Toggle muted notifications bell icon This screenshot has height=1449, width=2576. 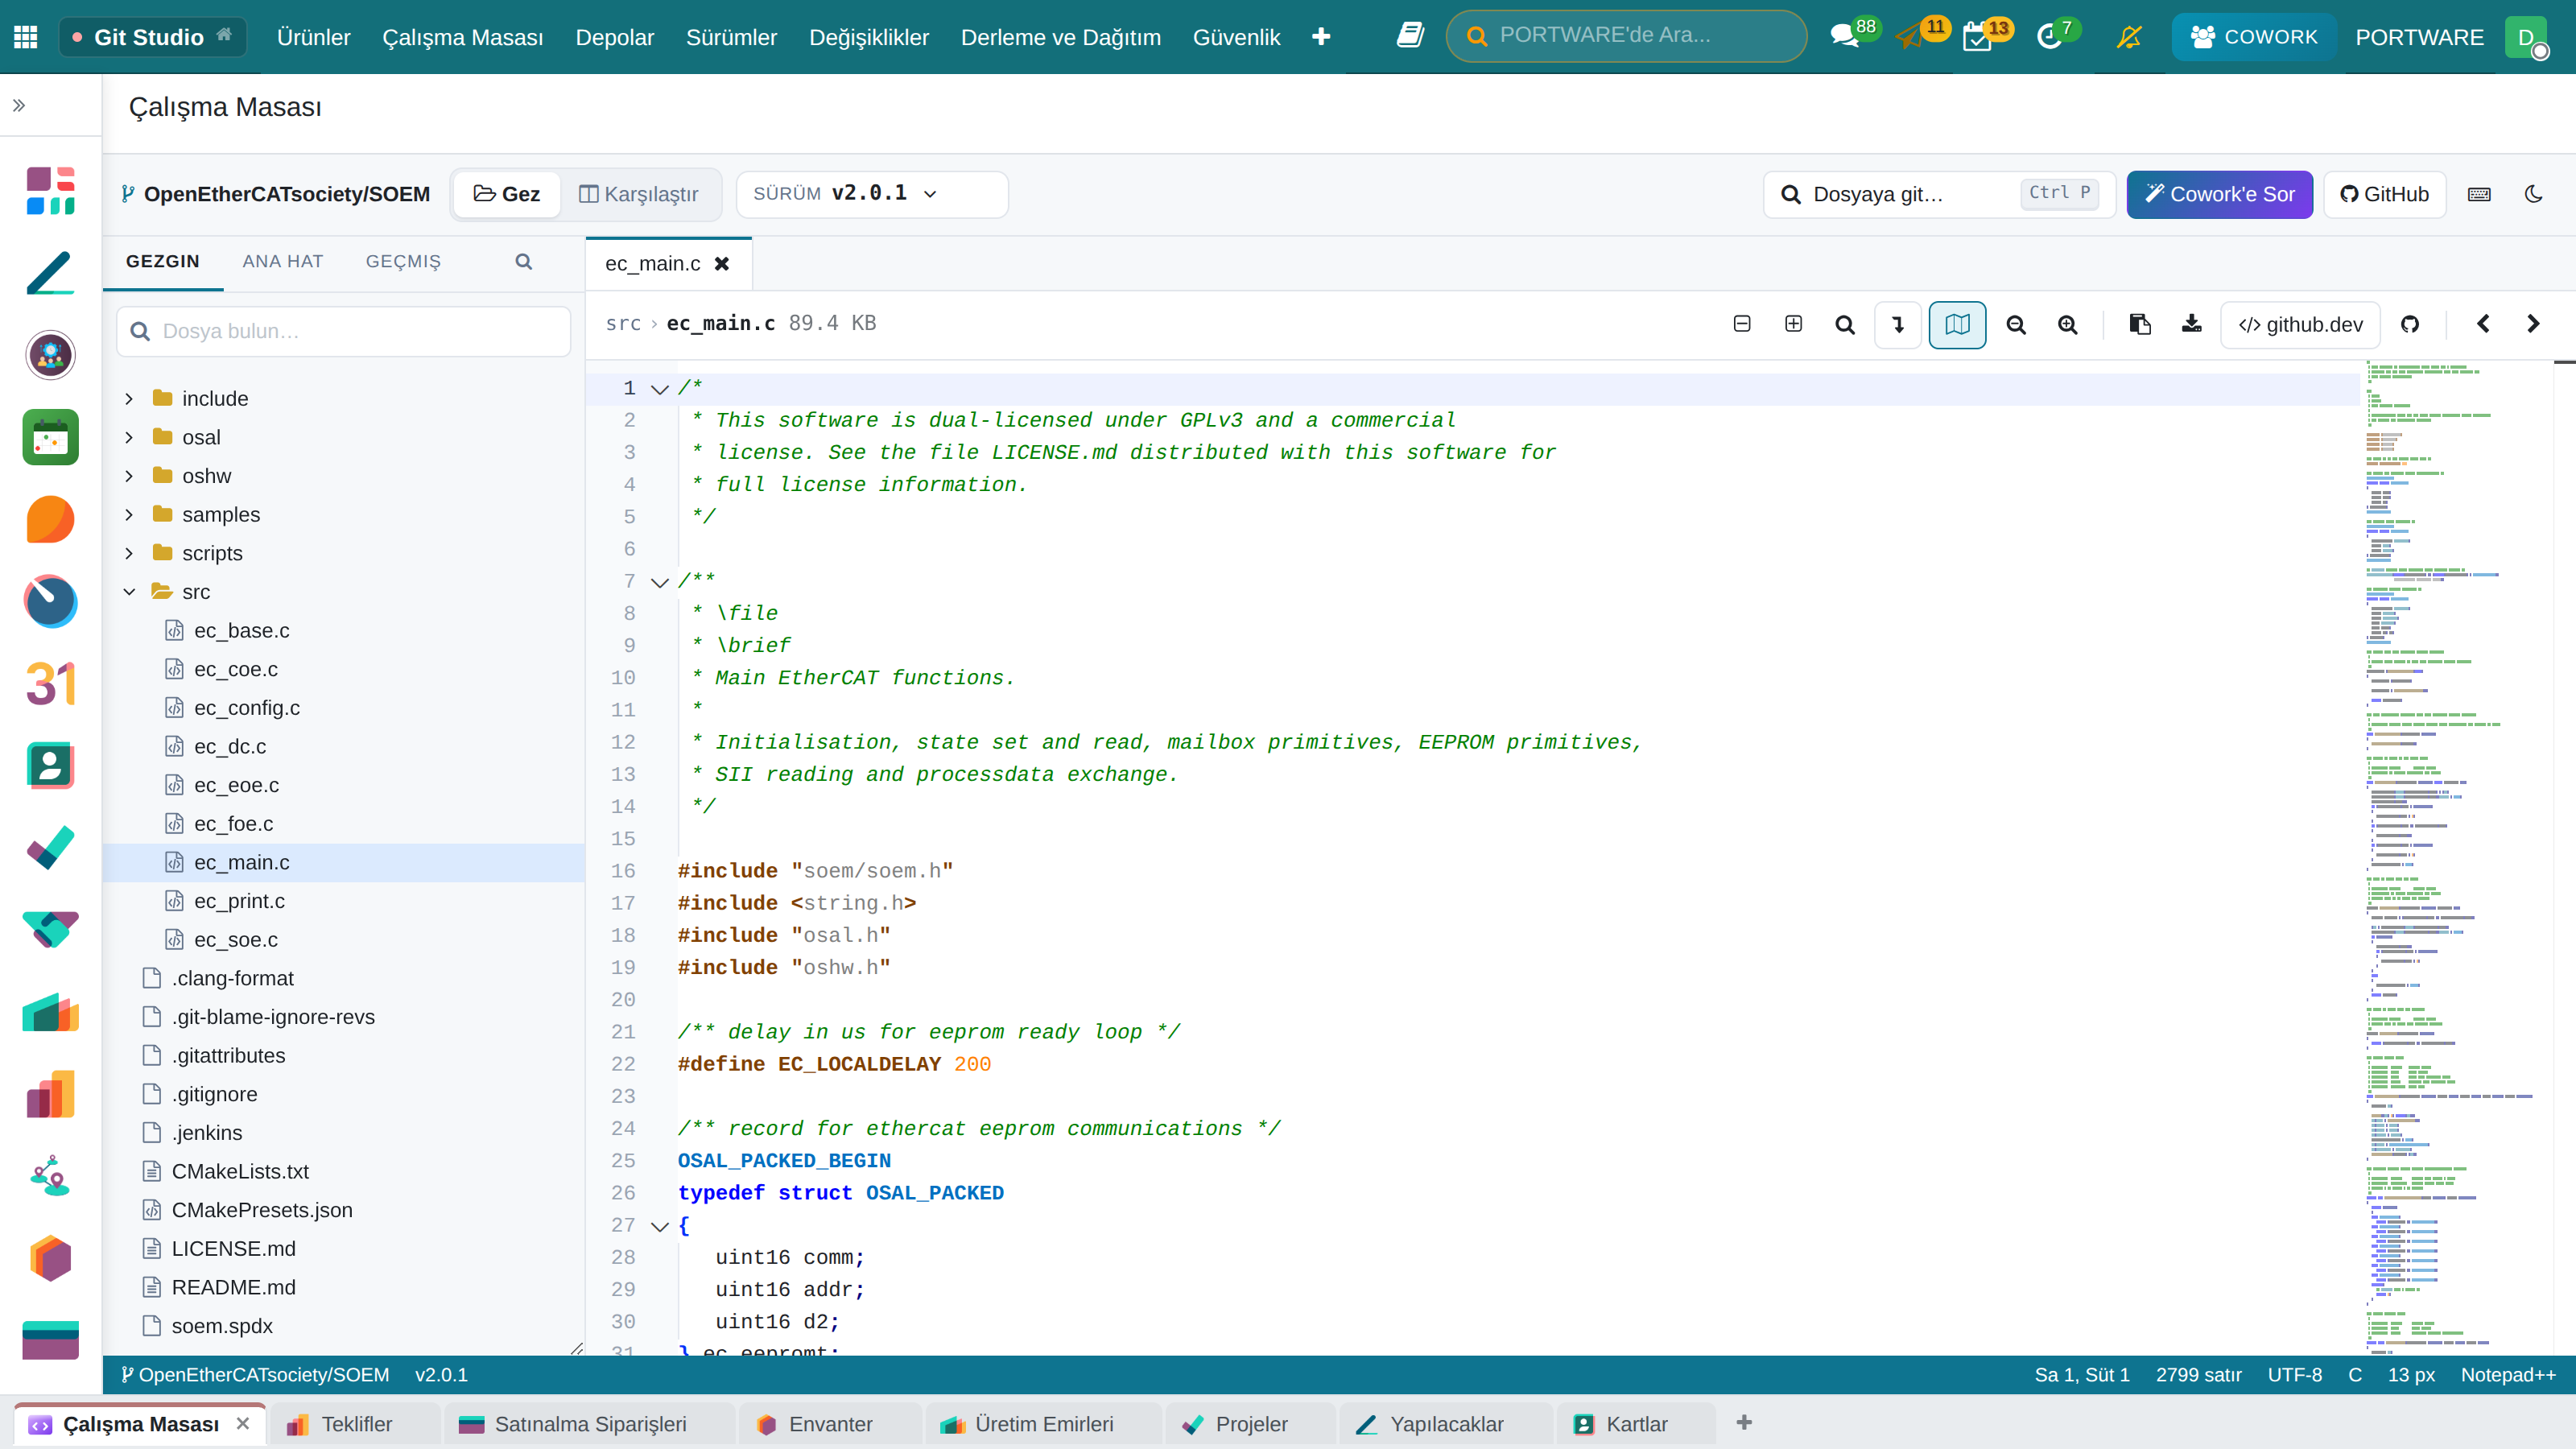(x=2129, y=37)
